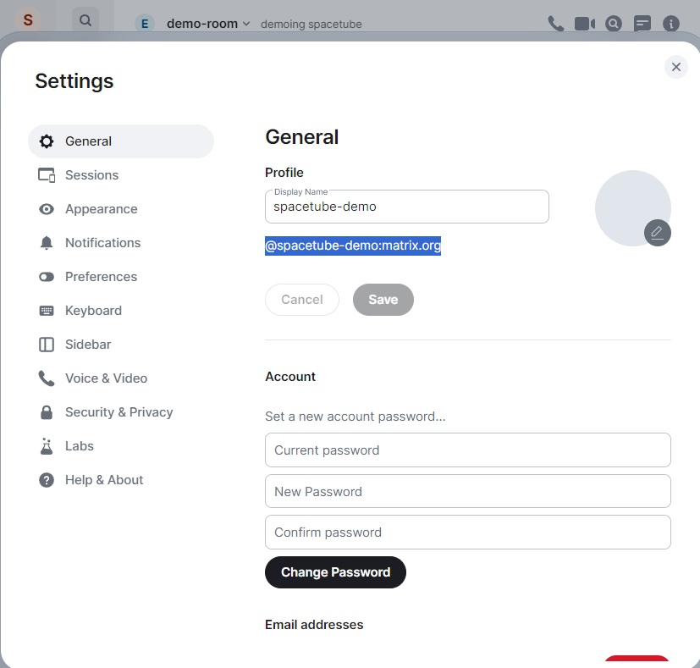Click the profile avatar placeholder
Screen dimensions: 700x668
pos(632,207)
